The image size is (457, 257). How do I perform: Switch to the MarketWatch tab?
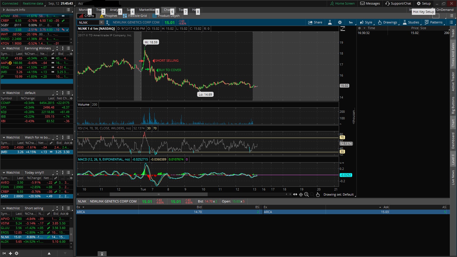point(147,10)
